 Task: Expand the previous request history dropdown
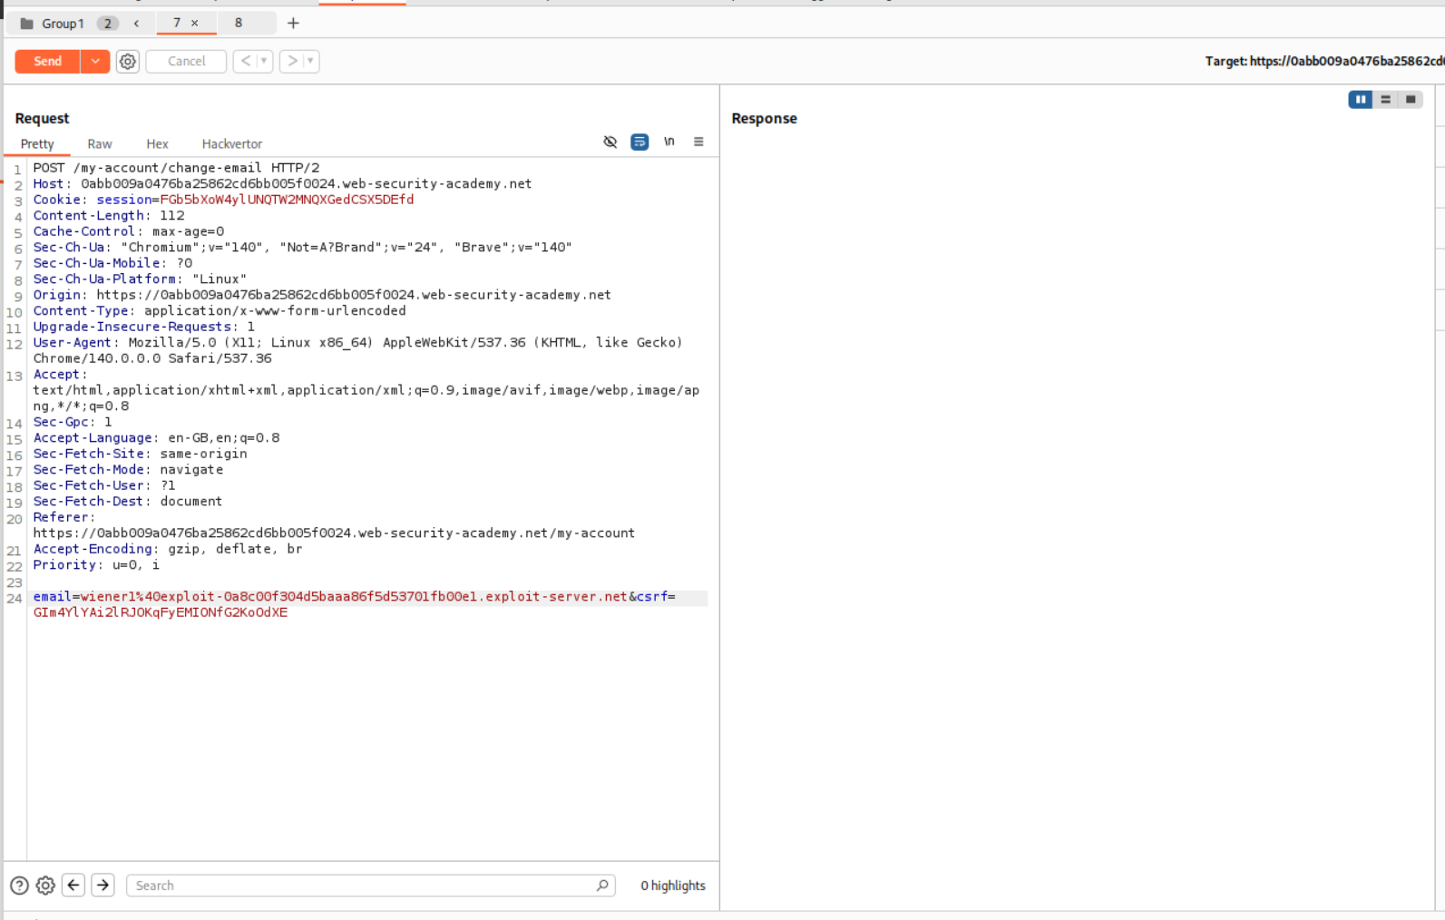coord(264,61)
